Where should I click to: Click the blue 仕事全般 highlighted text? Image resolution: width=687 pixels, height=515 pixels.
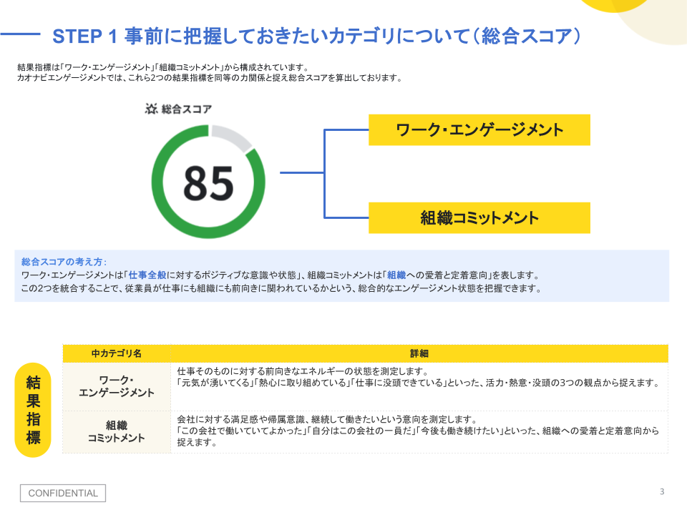click(x=147, y=275)
